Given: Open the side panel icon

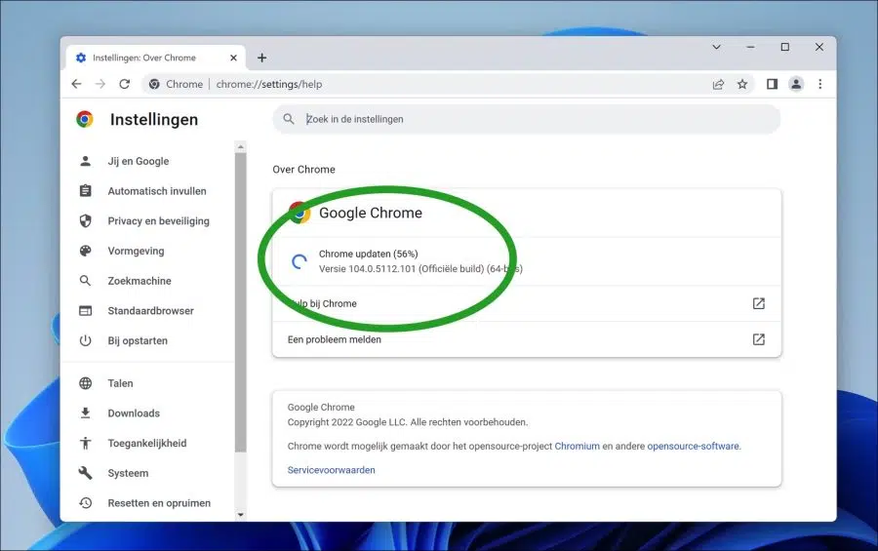Looking at the screenshot, I should (773, 84).
